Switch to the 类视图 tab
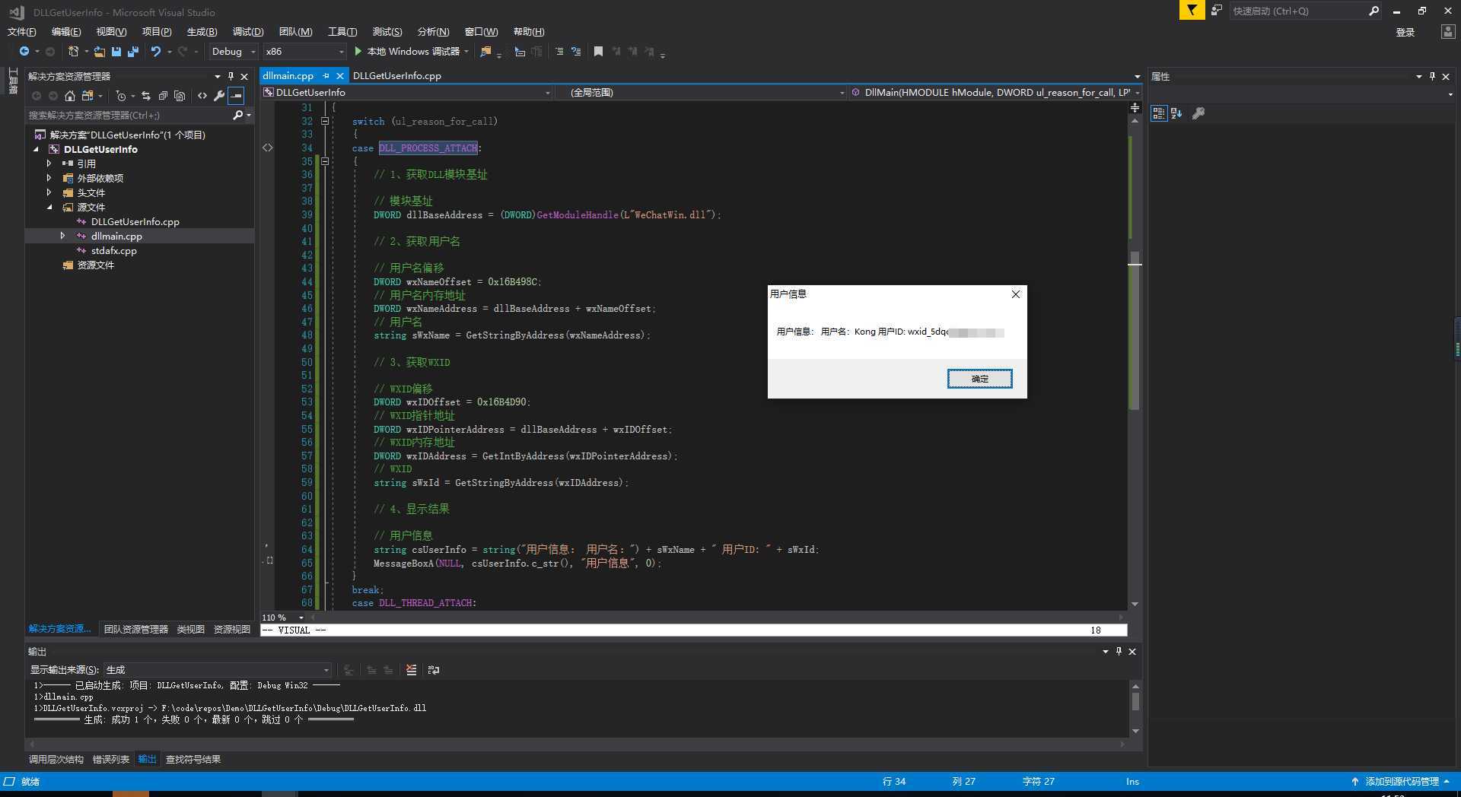The height and width of the screenshot is (797, 1461). 190,629
